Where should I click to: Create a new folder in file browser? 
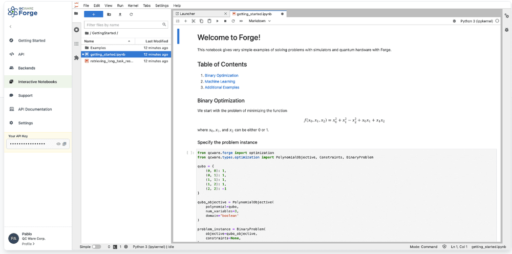pyautogui.click(x=109, y=14)
